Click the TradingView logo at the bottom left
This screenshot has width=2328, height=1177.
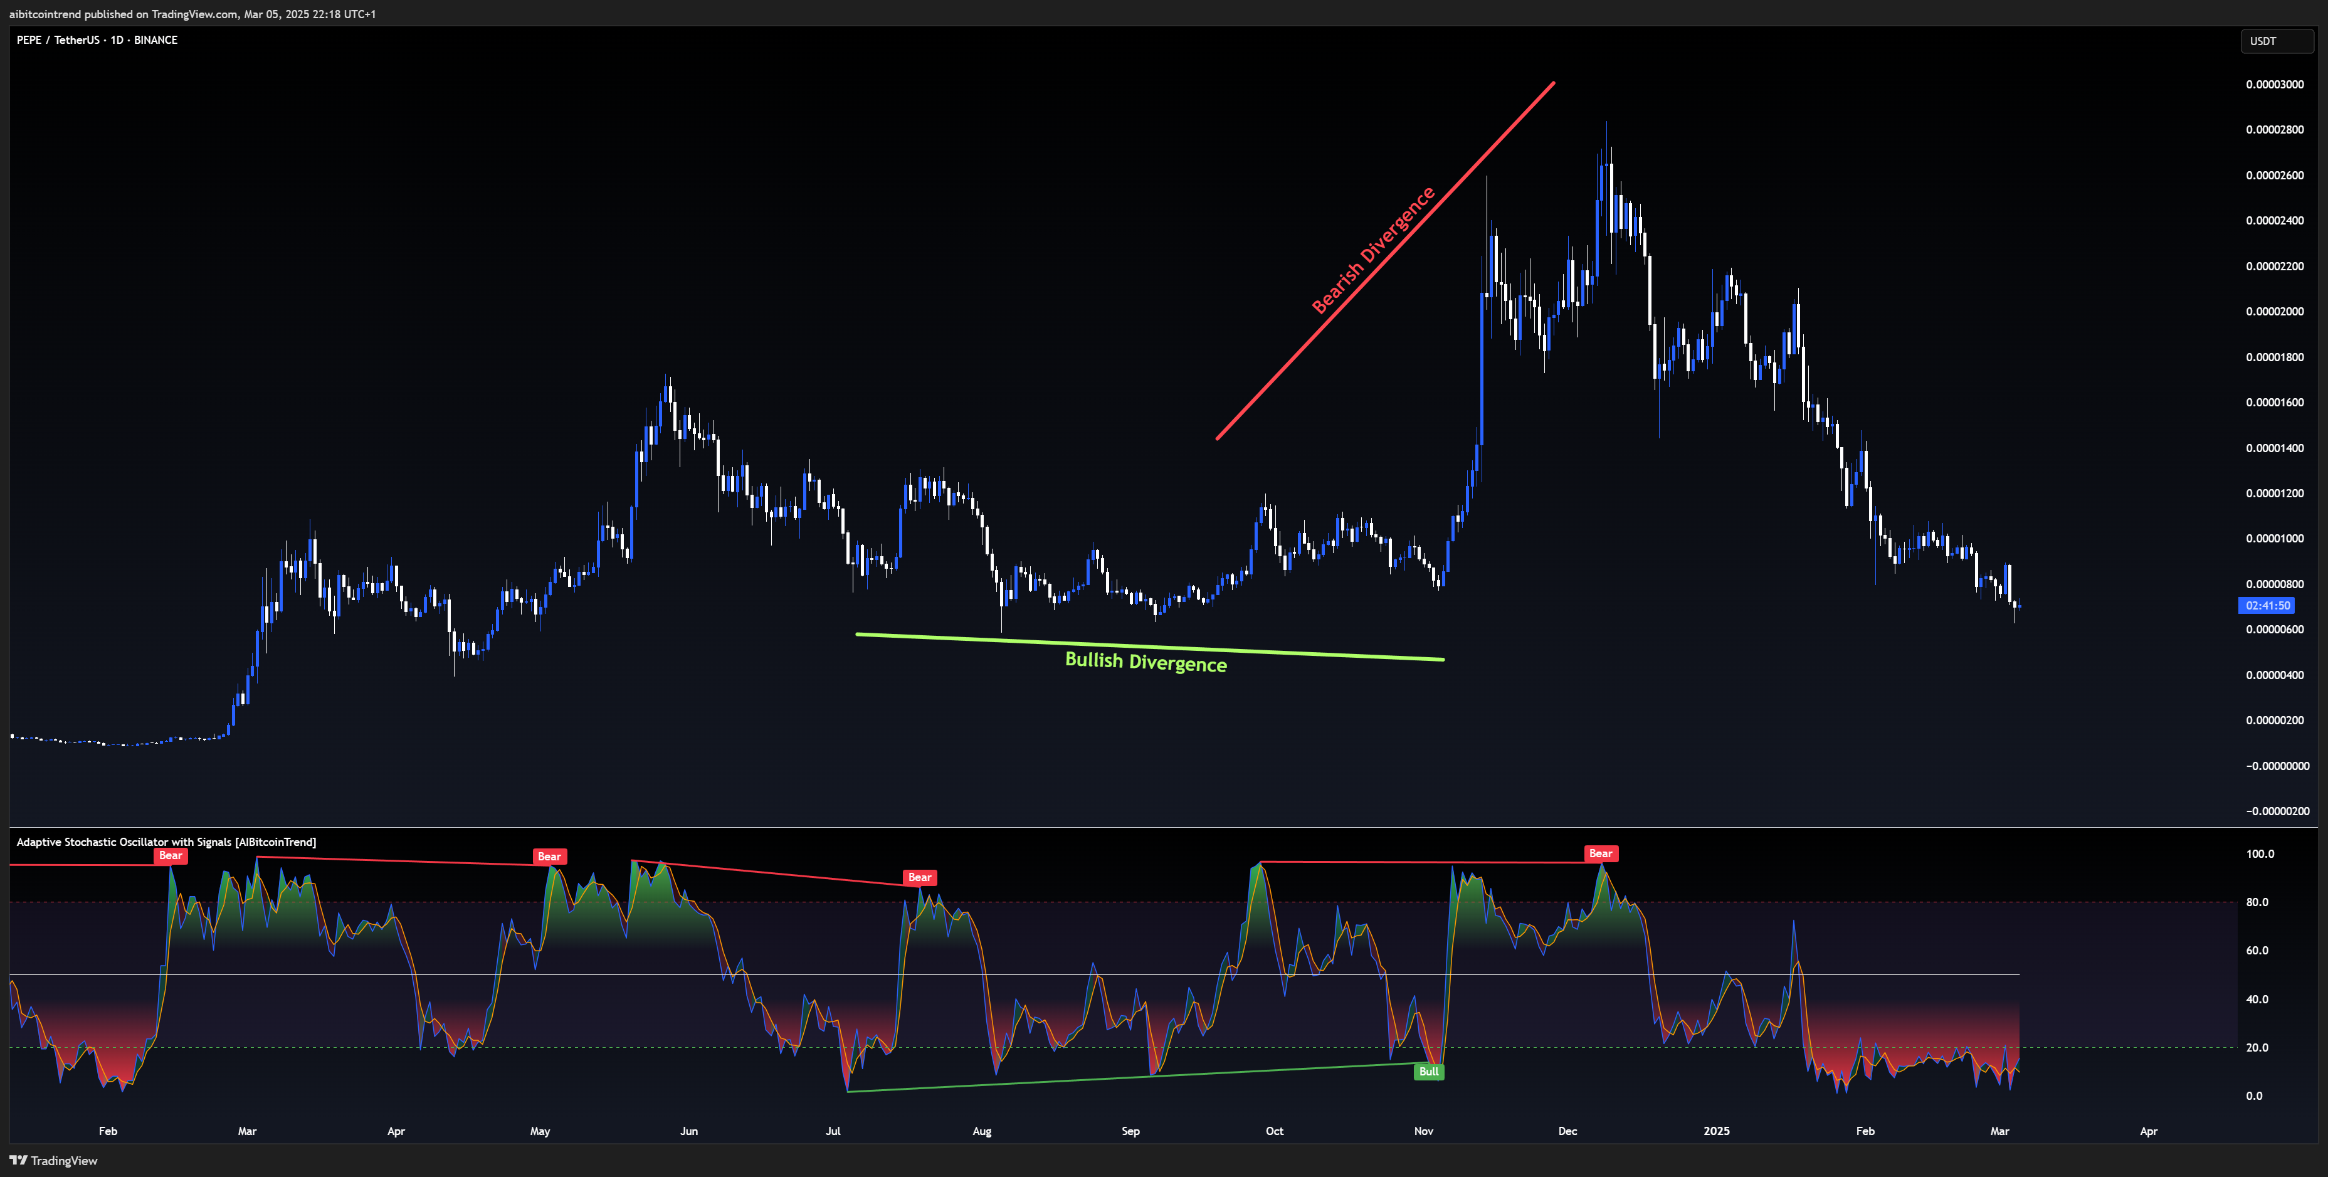click(x=53, y=1160)
